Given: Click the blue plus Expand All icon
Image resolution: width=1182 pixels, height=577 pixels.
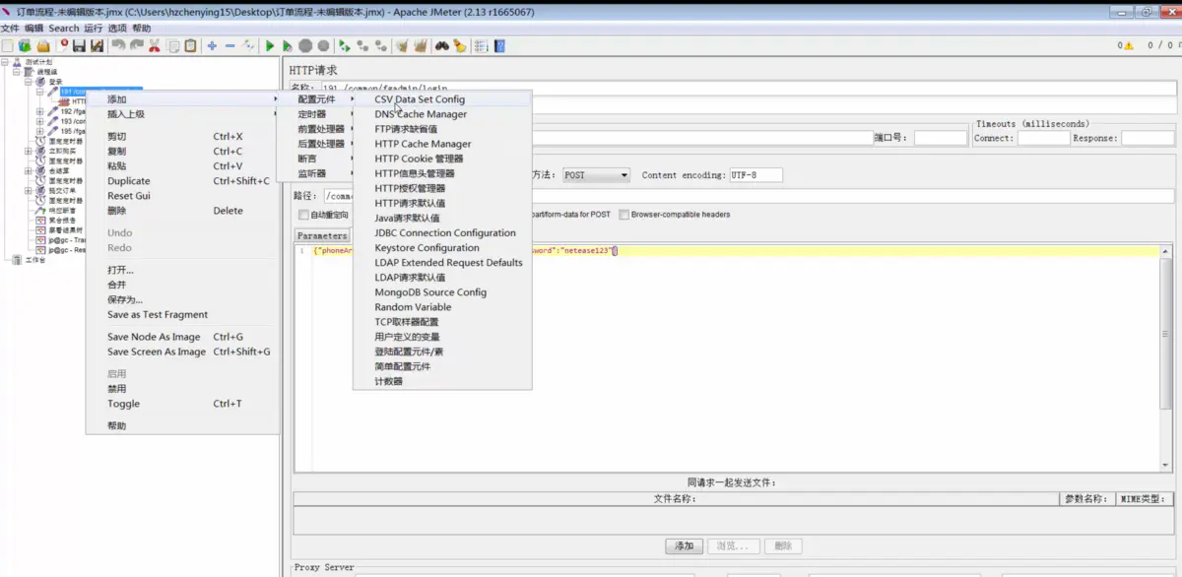Looking at the screenshot, I should tap(212, 45).
